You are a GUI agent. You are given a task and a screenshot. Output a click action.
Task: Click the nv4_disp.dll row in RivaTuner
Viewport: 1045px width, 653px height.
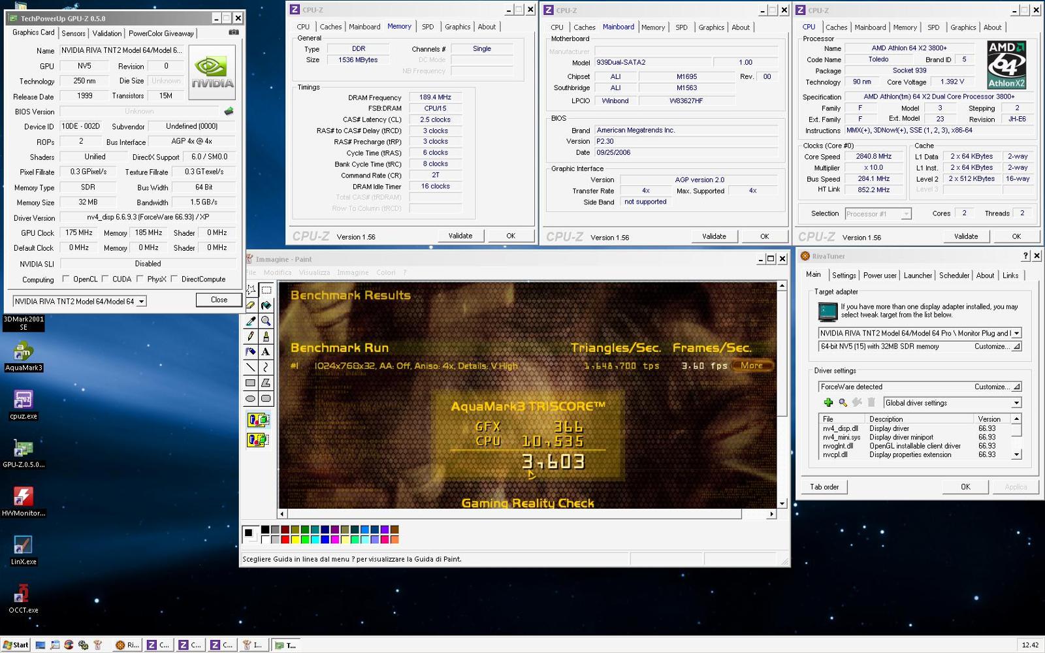click(x=914, y=429)
